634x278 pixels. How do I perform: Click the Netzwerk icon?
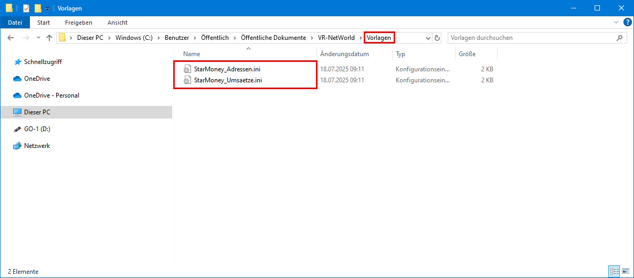[x=17, y=146]
